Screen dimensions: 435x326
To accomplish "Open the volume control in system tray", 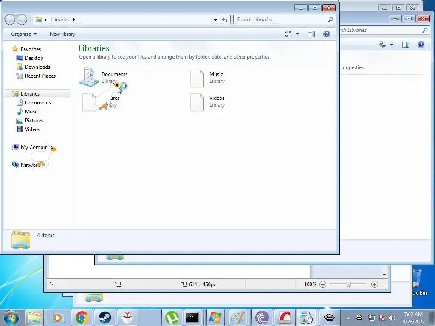I will pos(392,318).
